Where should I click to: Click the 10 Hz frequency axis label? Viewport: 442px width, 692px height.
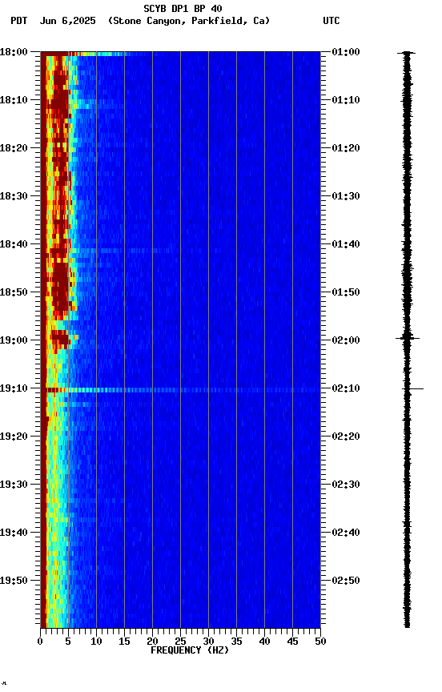96,642
